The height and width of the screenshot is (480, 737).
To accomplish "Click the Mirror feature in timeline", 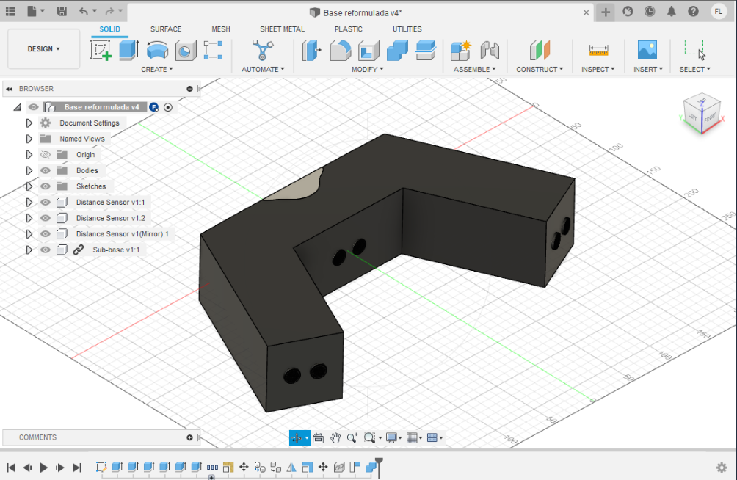I will coord(291,467).
